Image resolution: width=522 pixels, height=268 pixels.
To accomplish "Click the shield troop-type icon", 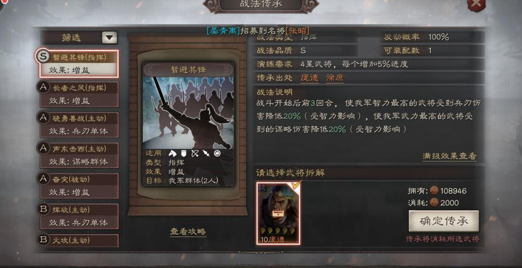I will [183, 153].
